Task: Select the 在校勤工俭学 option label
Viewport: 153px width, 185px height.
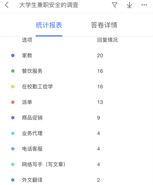Action: tap(37, 87)
